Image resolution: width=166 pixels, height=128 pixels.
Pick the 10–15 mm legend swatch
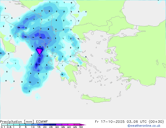coord(35,125)
